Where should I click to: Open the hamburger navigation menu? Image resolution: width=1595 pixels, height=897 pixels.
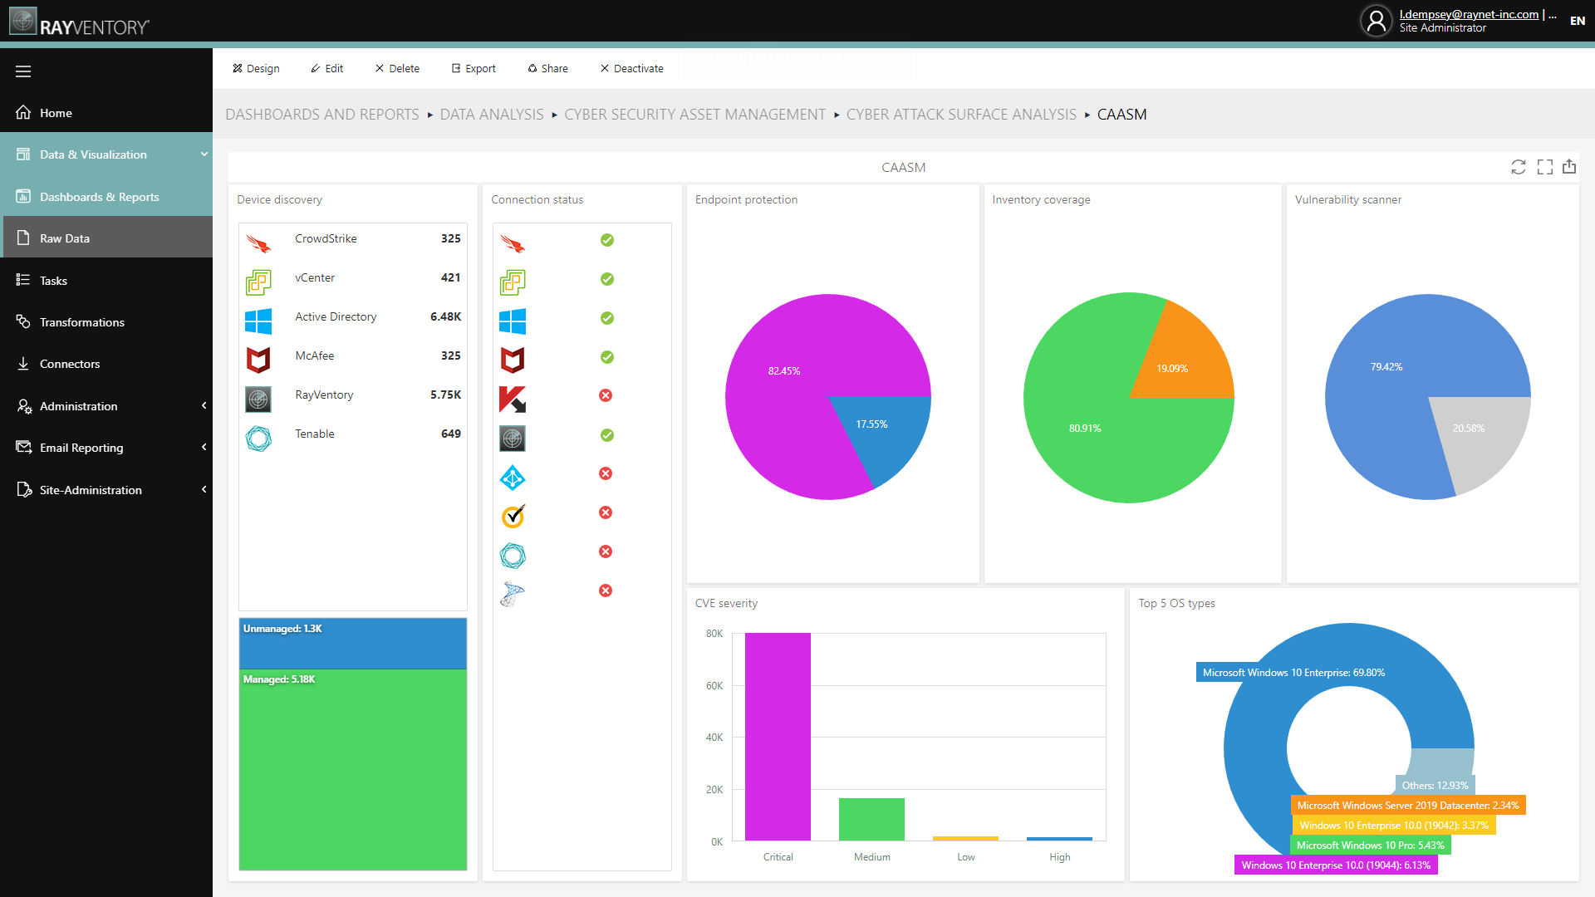(x=23, y=71)
